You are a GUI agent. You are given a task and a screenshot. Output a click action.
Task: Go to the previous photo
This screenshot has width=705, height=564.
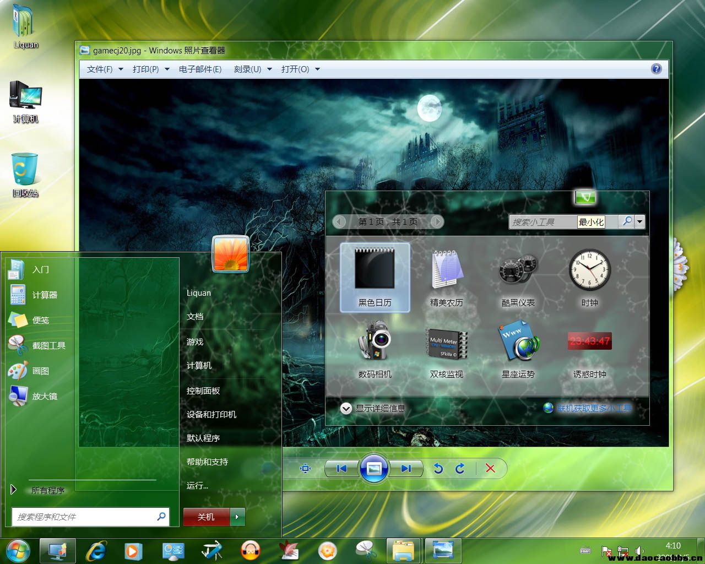[x=341, y=468]
